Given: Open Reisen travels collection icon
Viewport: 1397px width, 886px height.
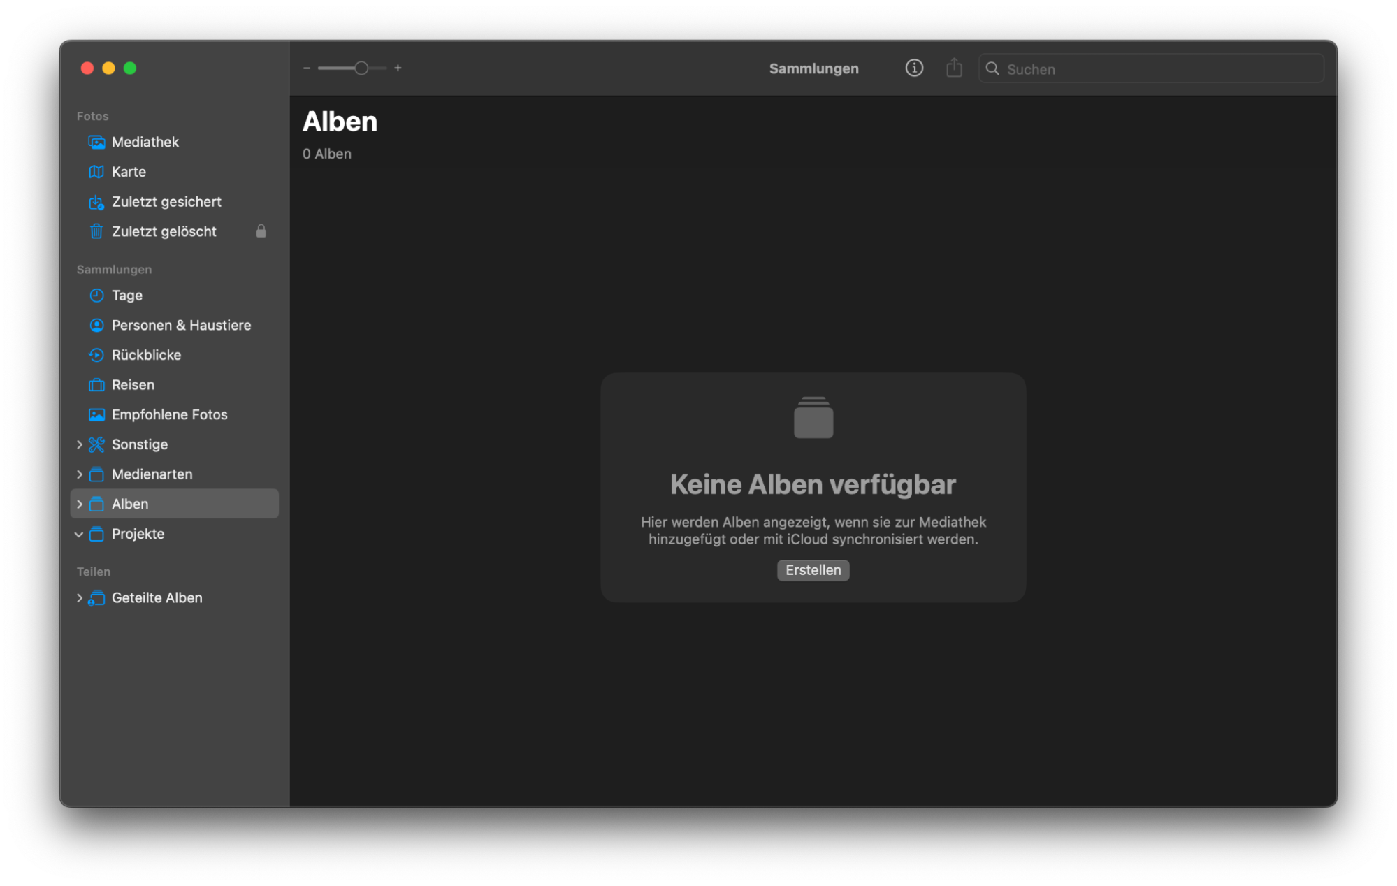Looking at the screenshot, I should click(96, 384).
